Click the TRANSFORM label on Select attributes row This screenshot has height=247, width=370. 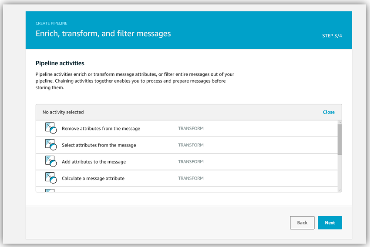[191, 145]
